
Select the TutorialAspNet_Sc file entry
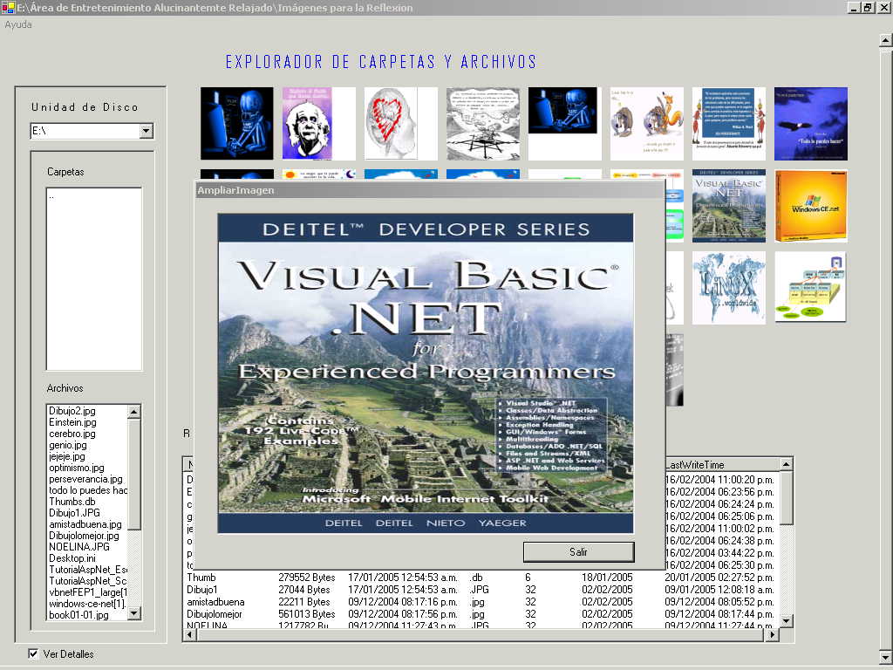(88, 581)
